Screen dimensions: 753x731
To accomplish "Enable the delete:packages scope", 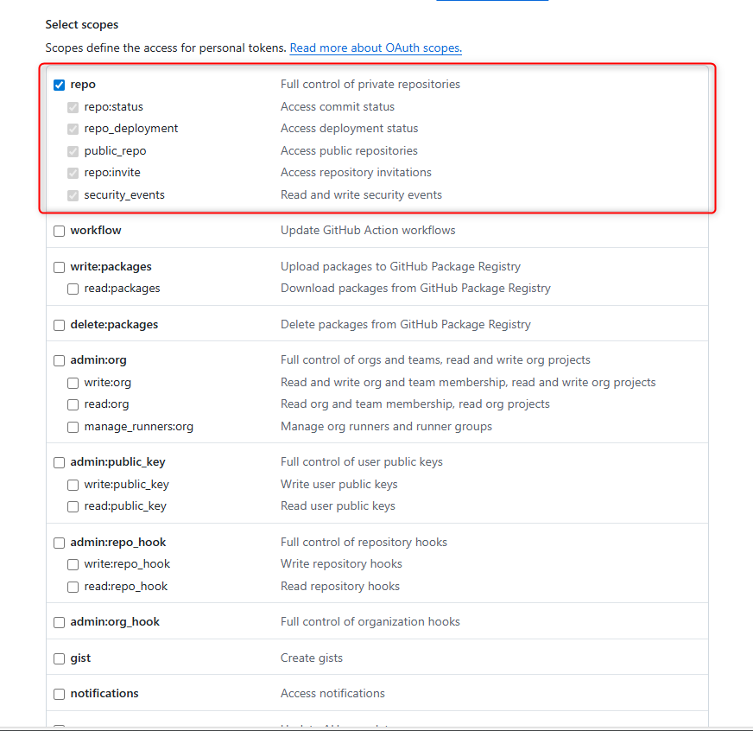I will click(59, 325).
